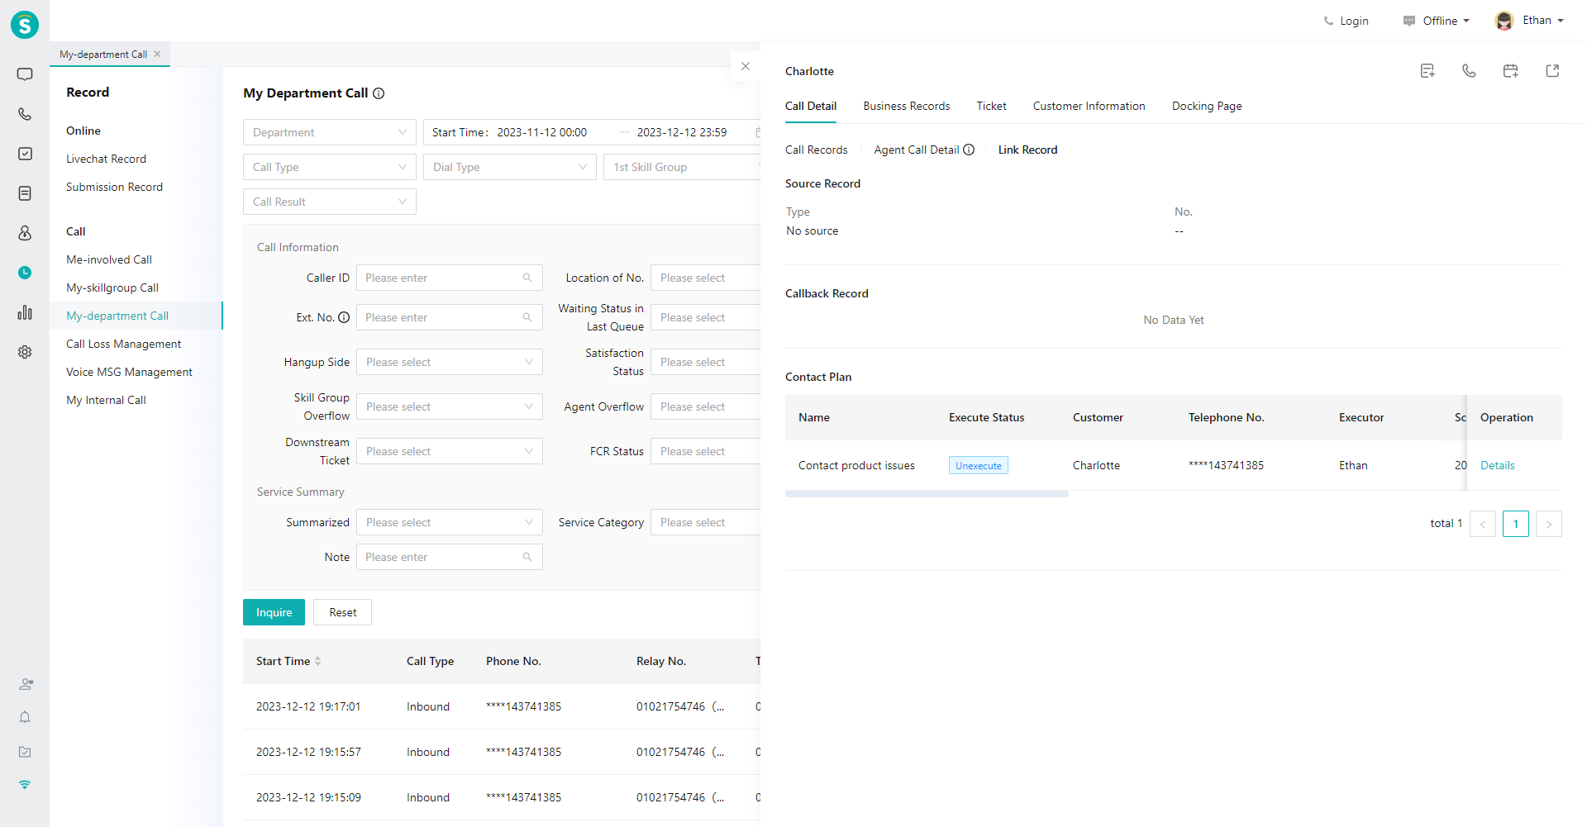
Task: Open the Hangup Side dropdown
Action: tap(450, 362)
